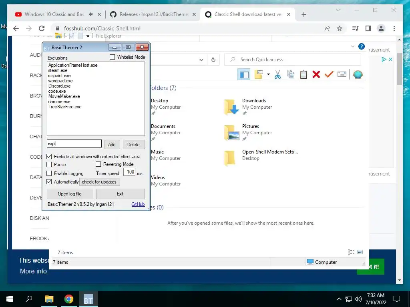Click the Search Quick access box
This screenshot has height=307, width=410.
(x=293, y=60)
